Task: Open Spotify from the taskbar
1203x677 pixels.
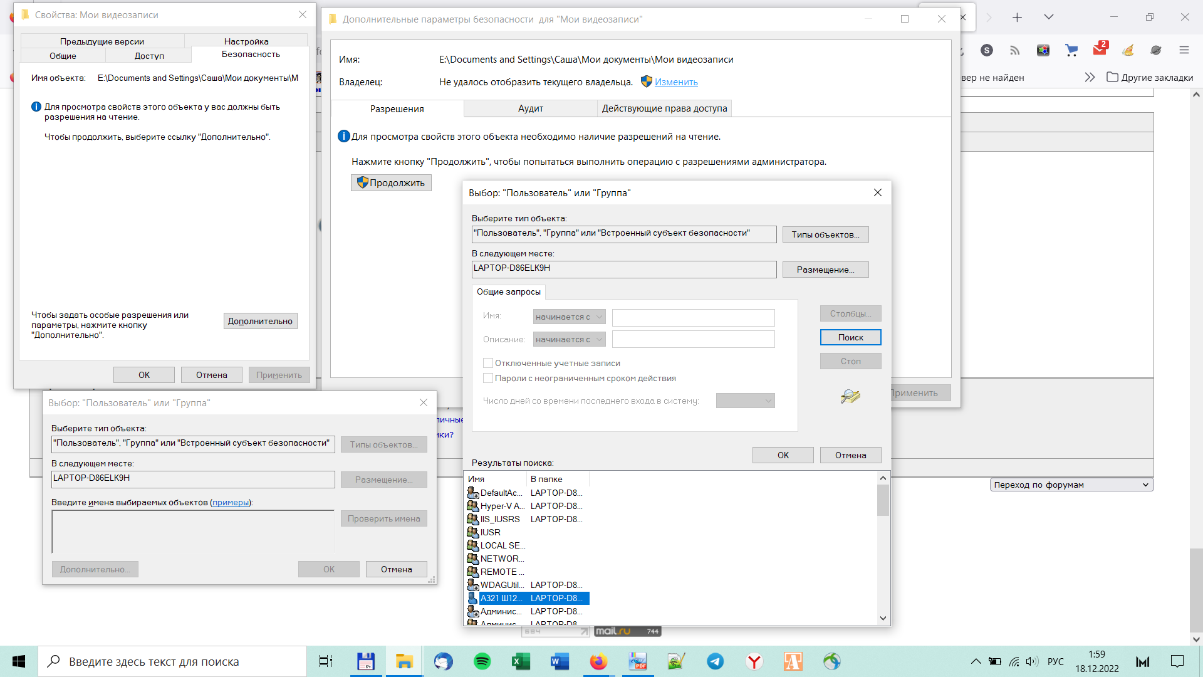Action: [x=482, y=661]
